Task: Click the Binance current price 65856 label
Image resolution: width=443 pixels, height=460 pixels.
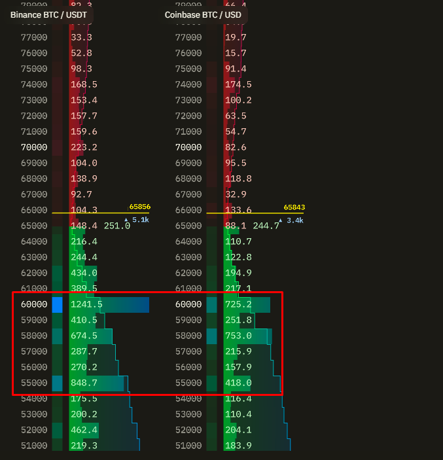Action: tap(139, 207)
